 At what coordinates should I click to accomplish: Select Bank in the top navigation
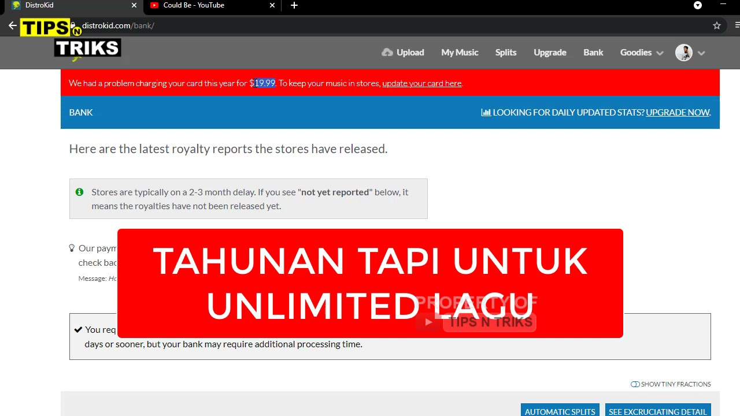593,53
